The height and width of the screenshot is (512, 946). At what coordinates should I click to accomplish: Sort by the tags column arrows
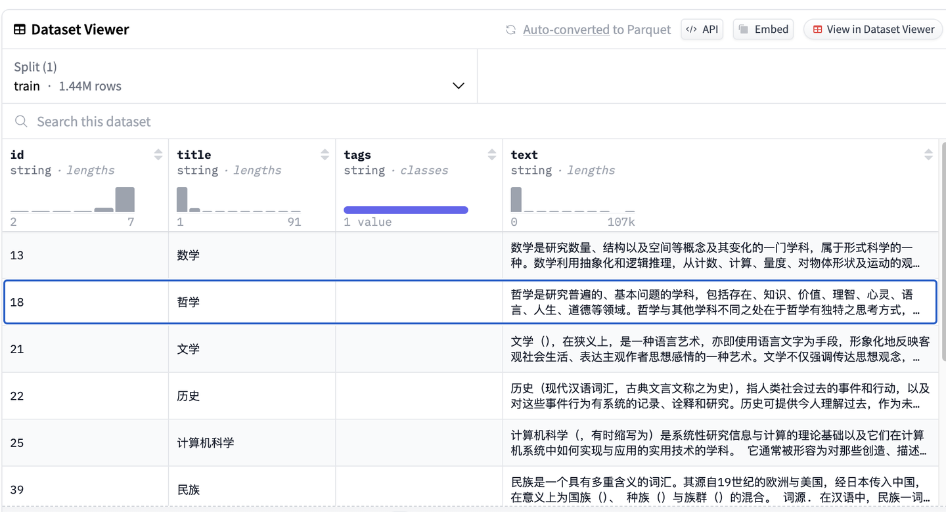tap(492, 155)
